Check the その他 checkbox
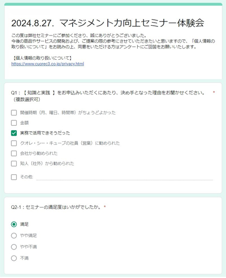 pos(14,177)
